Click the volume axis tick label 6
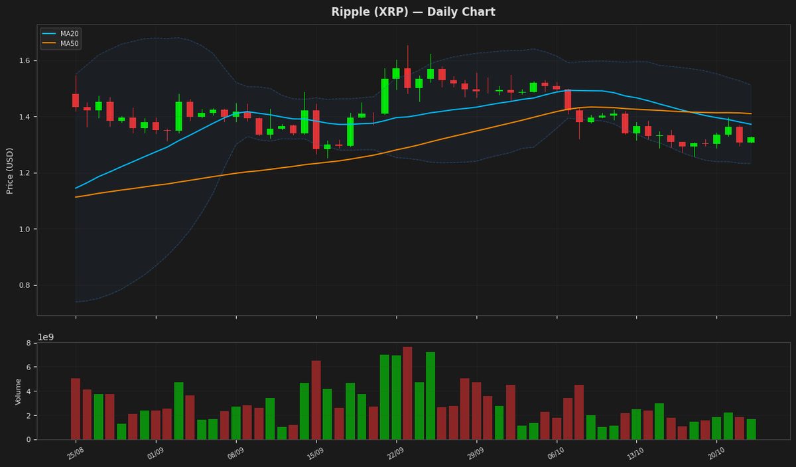 (x=29, y=367)
